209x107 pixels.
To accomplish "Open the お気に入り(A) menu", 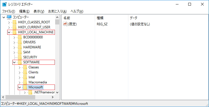I will coord(57,11).
